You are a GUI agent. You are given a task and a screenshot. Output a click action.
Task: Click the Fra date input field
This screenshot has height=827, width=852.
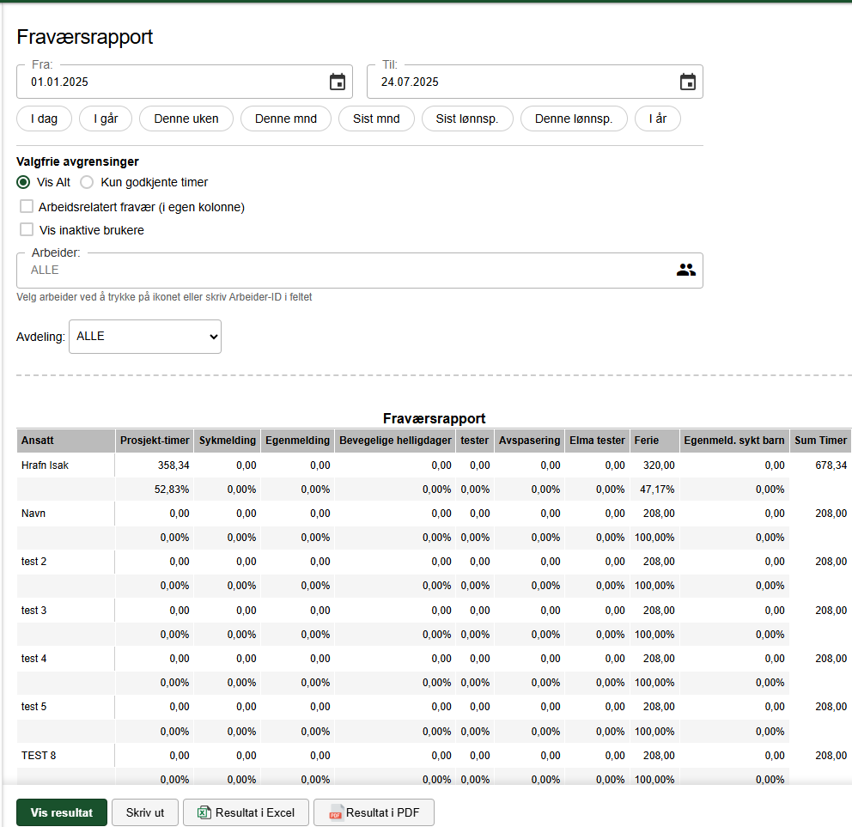[185, 82]
